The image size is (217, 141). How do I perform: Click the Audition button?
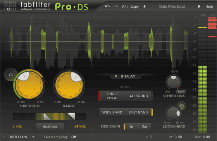50,127
